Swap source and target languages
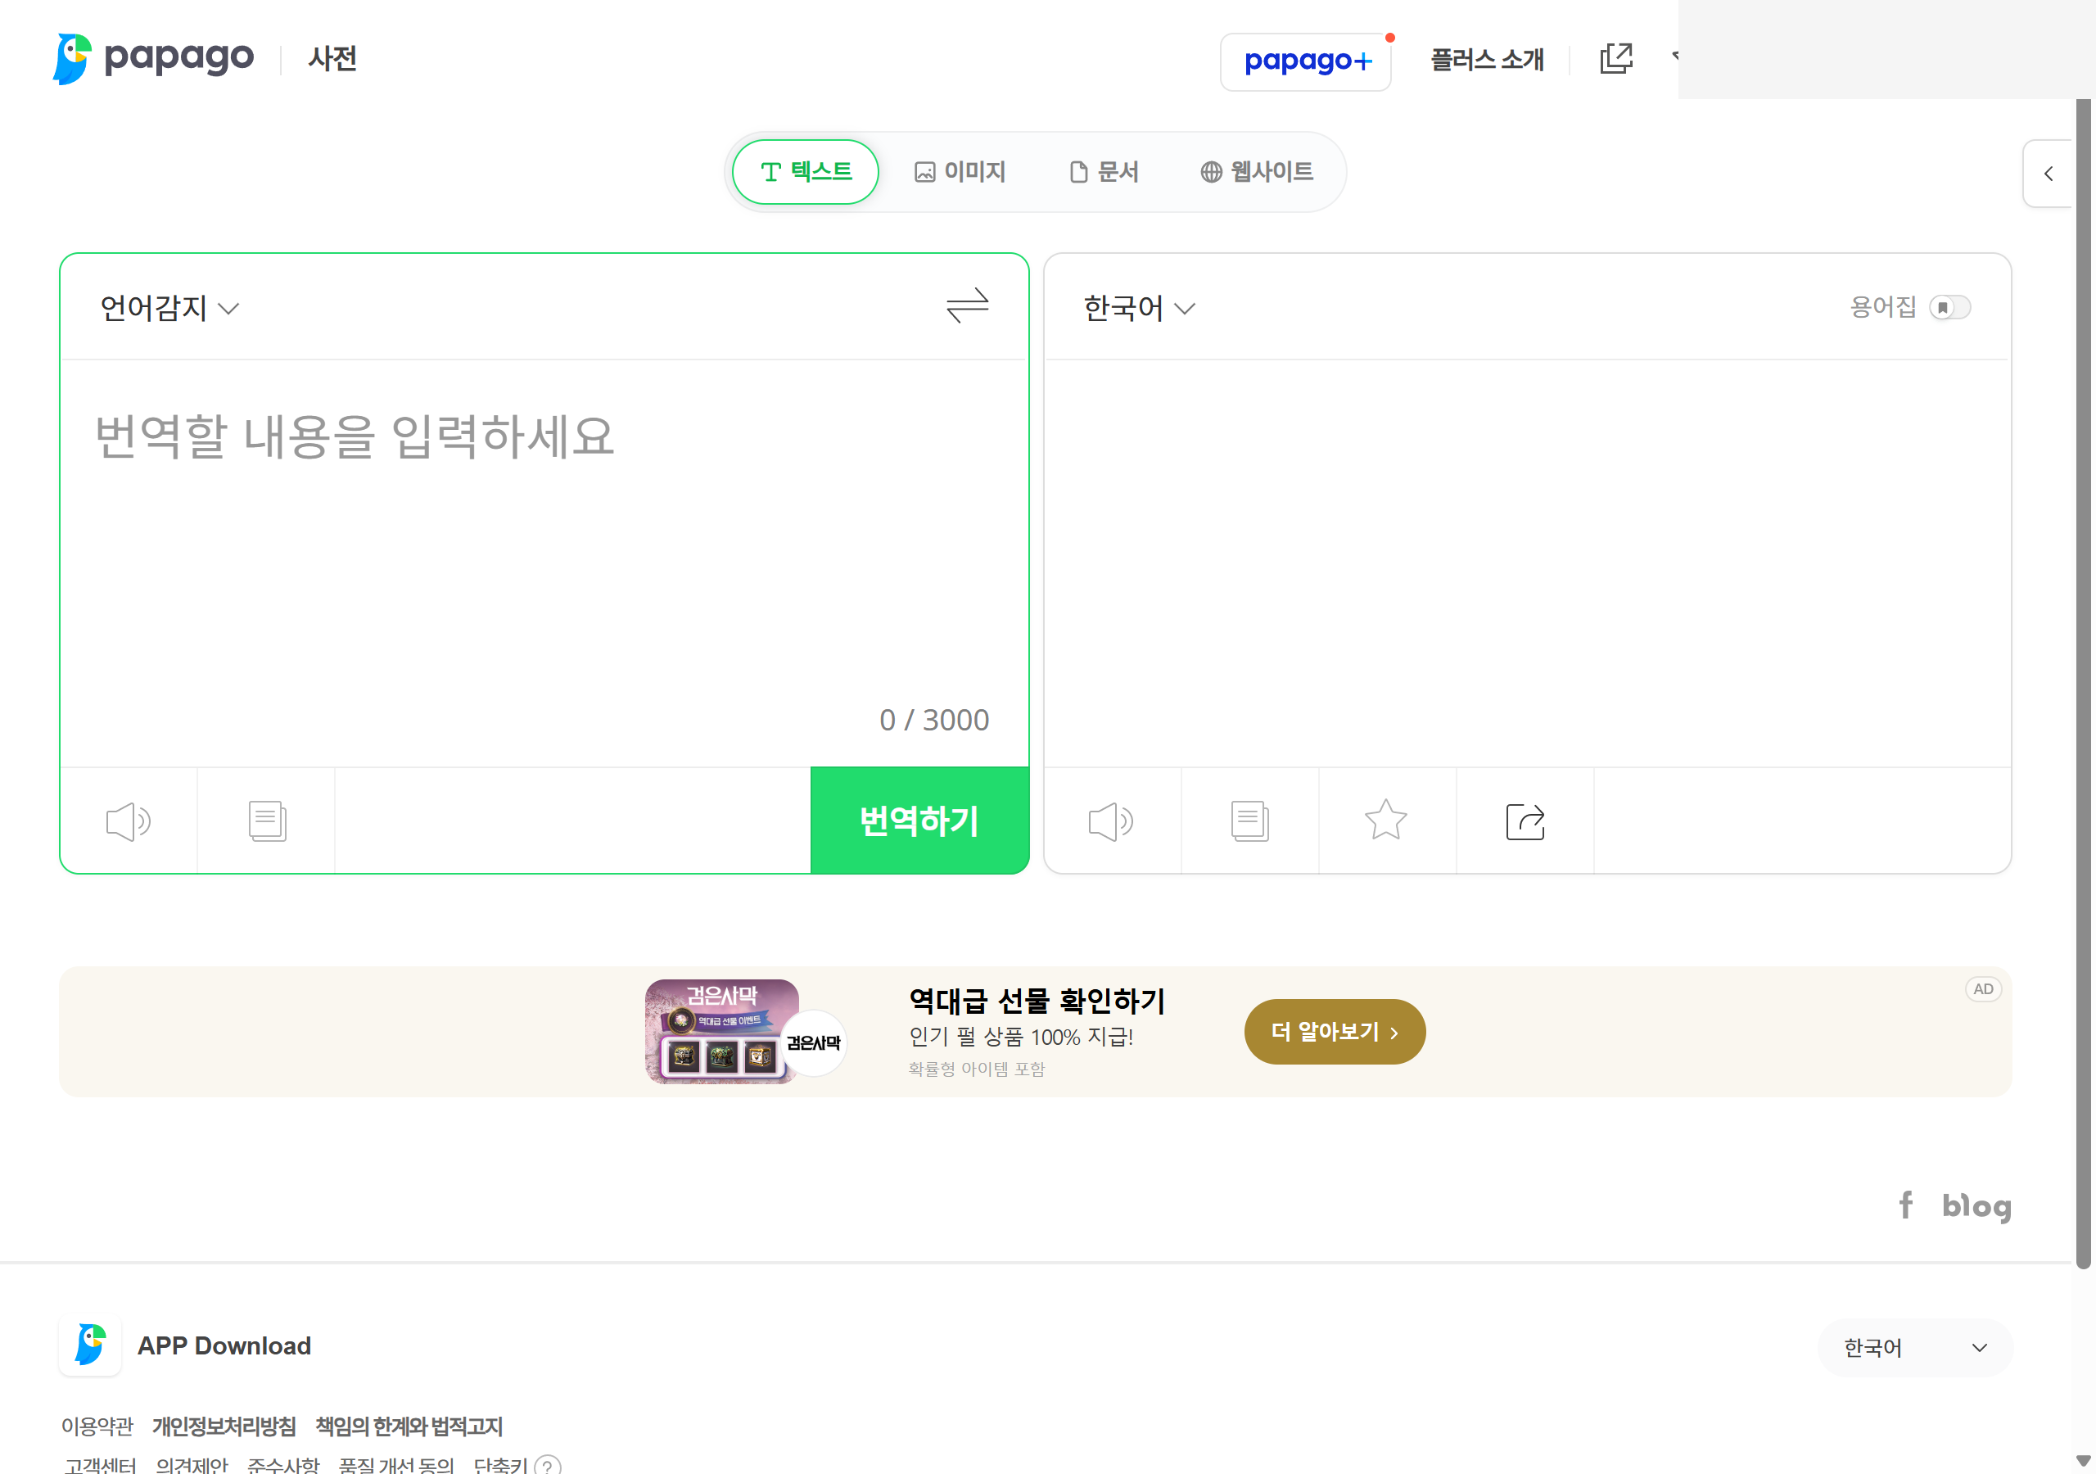This screenshot has width=2096, height=1474. point(968,307)
